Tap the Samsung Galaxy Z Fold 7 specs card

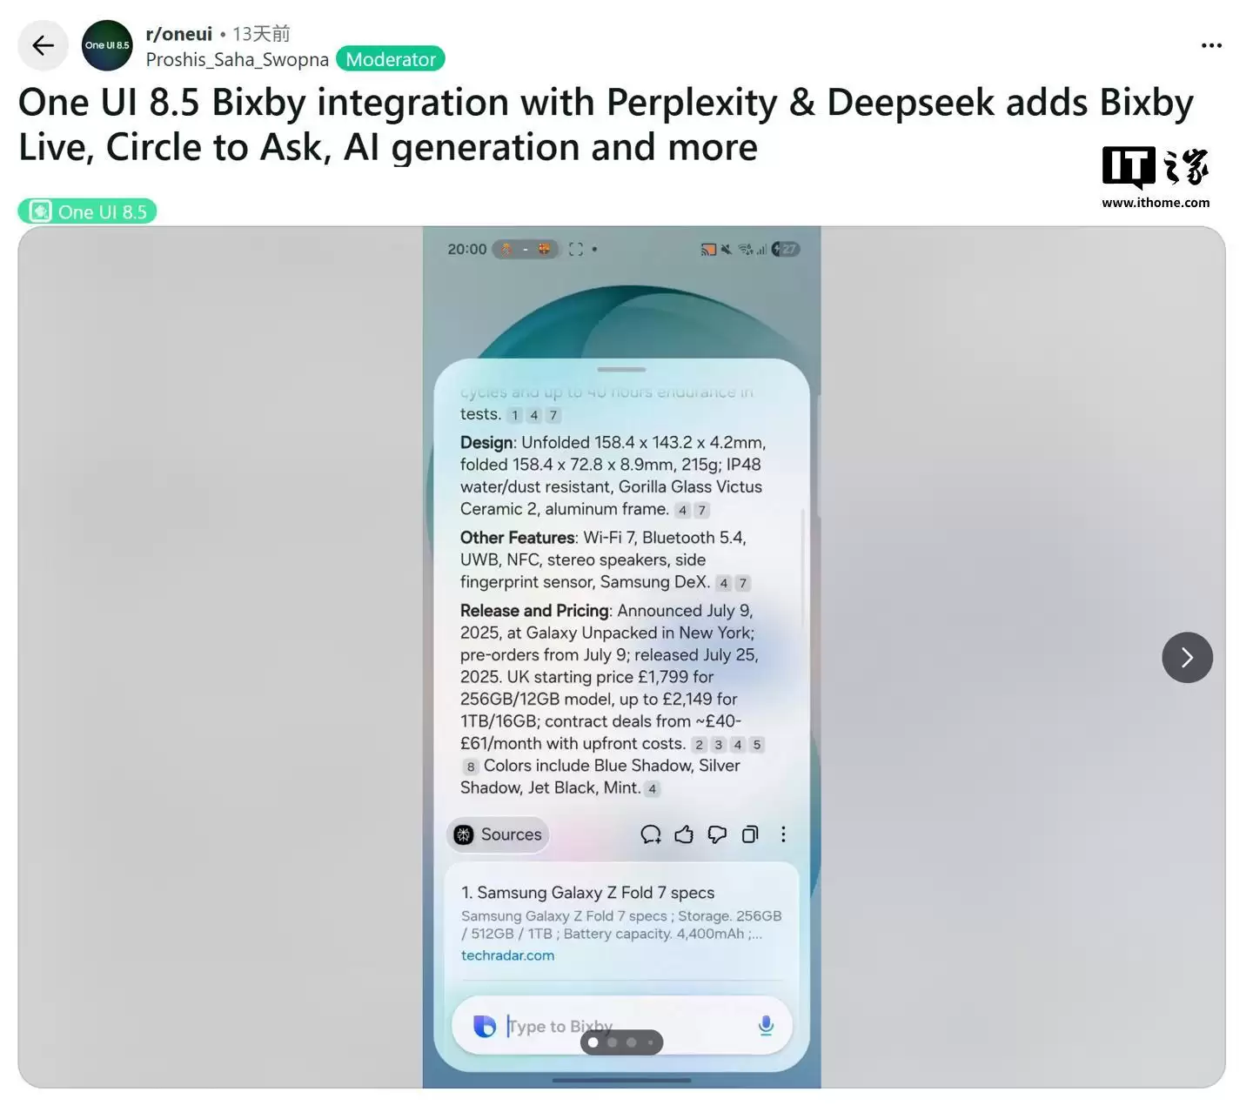(x=621, y=922)
